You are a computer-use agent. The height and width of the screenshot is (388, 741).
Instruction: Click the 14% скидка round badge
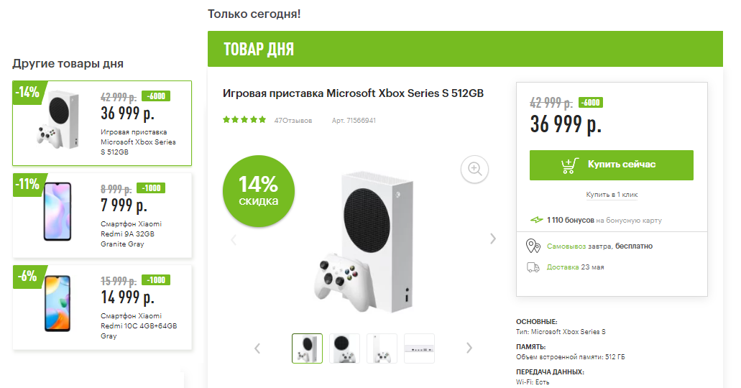click(259, 191)
